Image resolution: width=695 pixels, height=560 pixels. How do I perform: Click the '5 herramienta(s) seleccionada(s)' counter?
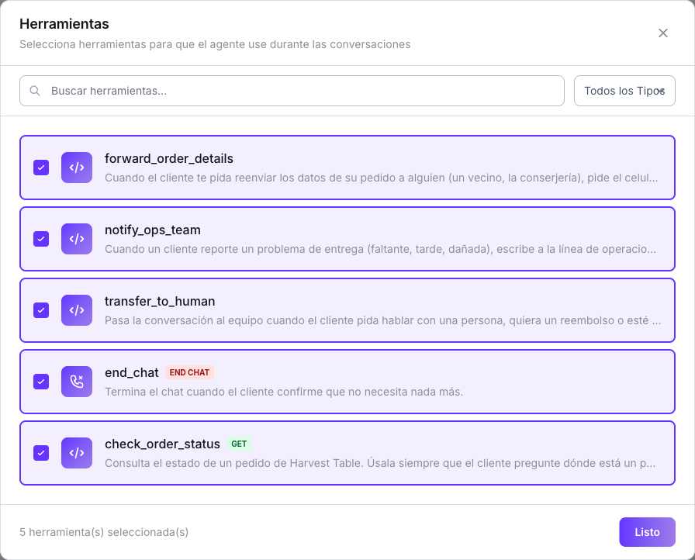tap(104, 532)
